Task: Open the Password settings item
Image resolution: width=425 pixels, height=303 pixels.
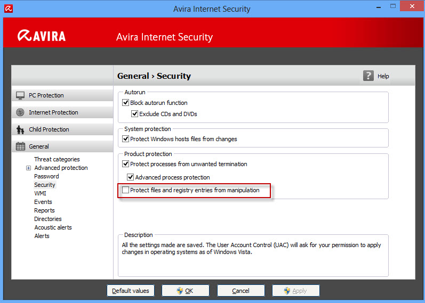Action: [x=46, y=176]
